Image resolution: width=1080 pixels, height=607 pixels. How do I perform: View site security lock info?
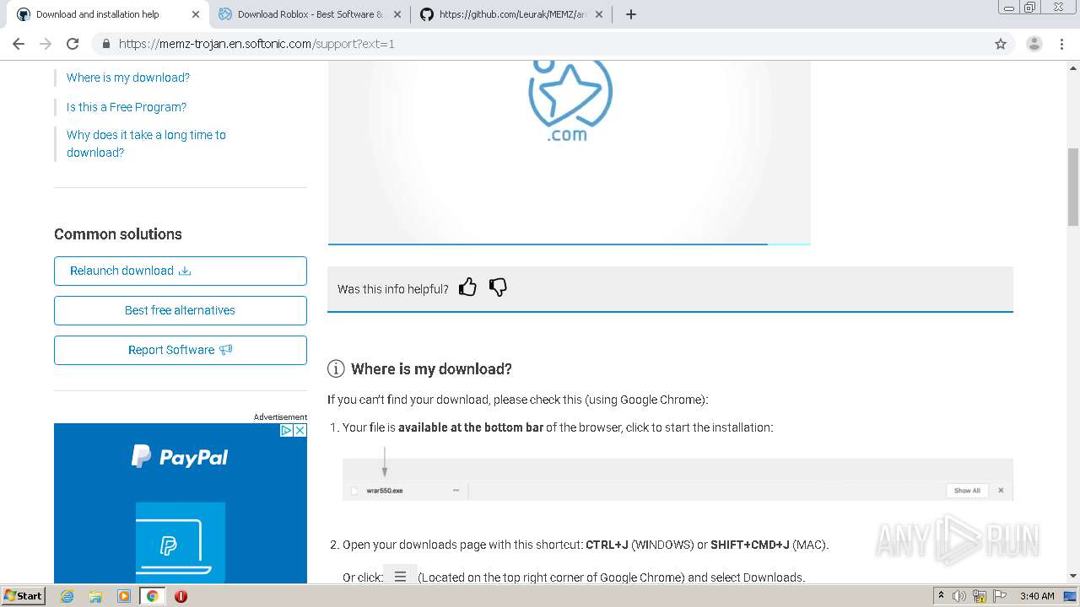(105, 44)
